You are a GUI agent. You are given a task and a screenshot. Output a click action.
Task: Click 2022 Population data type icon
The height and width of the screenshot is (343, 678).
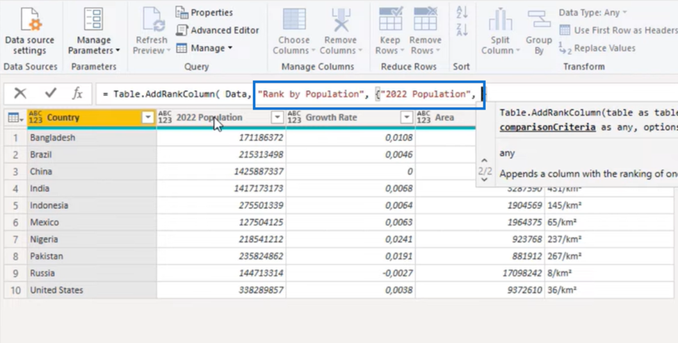click(165, 117)
